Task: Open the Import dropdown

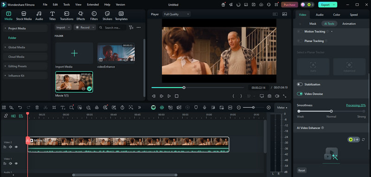Action: (x=63, y=27)
